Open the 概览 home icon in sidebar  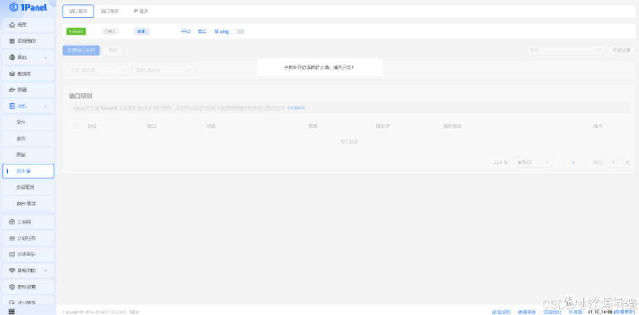12,25
